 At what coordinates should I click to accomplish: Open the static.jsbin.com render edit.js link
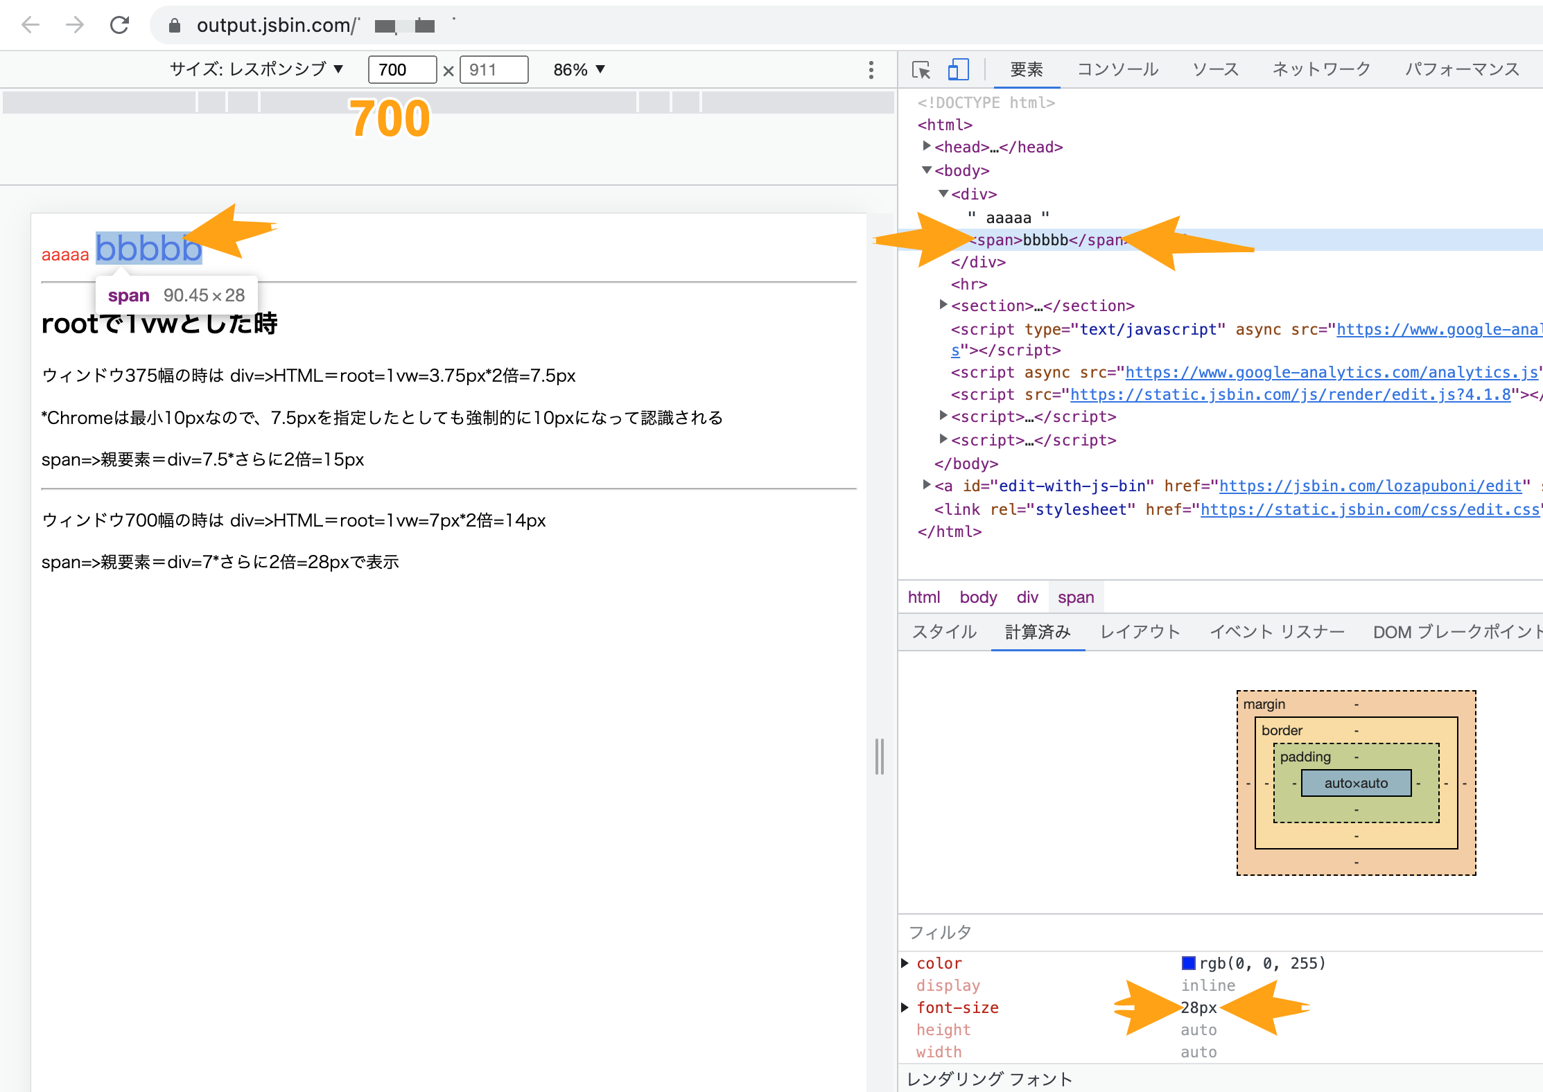click(x=1290, y=395)
